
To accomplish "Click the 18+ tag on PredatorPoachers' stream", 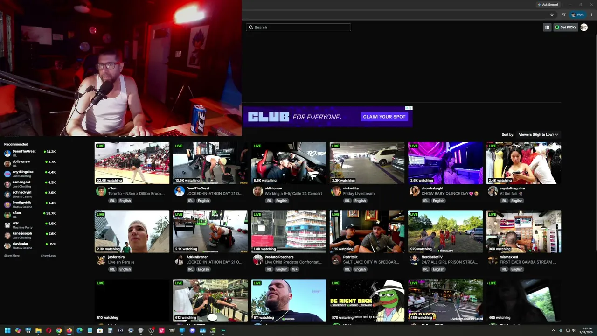I will [295, 269].
